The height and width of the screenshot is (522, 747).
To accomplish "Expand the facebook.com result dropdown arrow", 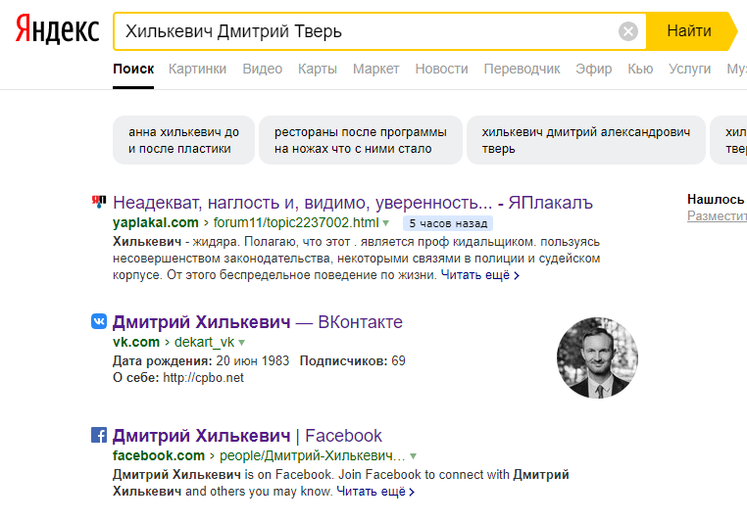I will tap(413, 456).
